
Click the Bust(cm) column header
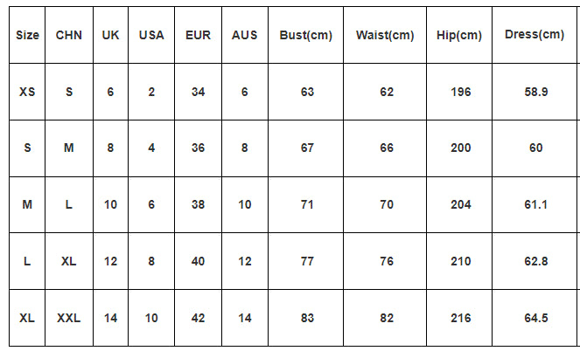click(x=306, y=35)
